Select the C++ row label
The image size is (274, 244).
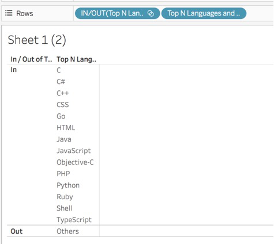(63, 93)
